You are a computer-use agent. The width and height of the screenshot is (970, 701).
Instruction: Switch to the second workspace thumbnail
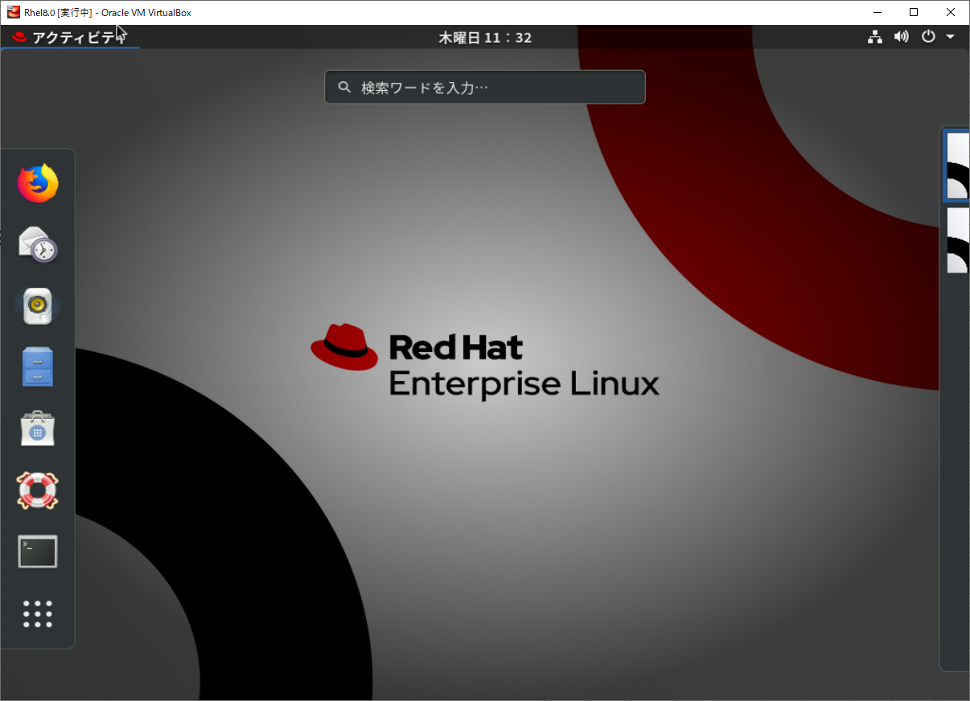click(x=956, y=240)
